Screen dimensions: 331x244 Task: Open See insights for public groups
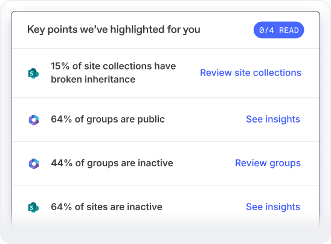(x=273, y=119)
